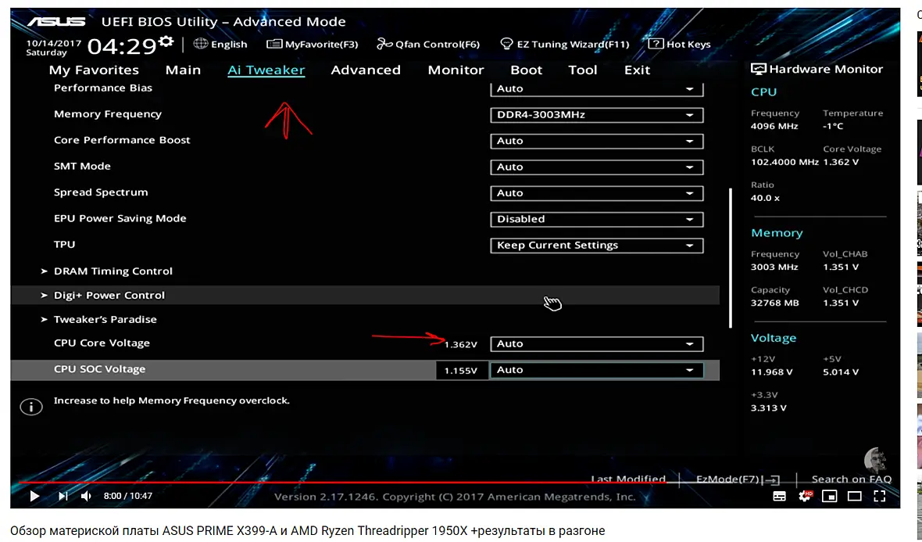Click the 1.362V value beside CPU Core Voltage
This screenshot has height=542, width=922.
(x=461, y=344)
